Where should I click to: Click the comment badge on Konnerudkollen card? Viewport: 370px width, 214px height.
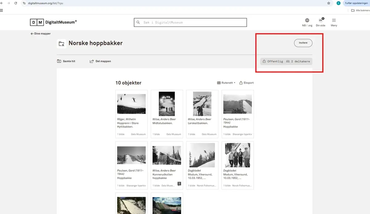point(179,184)
